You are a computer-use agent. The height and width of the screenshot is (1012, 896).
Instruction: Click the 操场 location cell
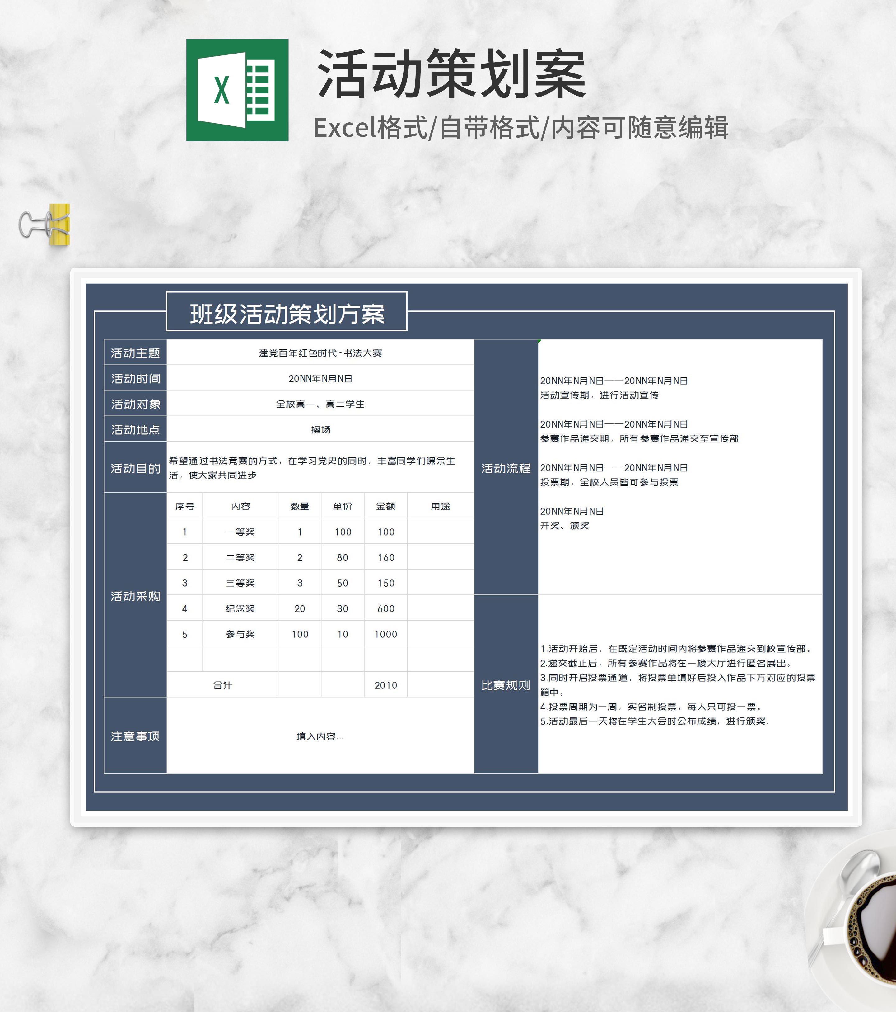point(320,429)
